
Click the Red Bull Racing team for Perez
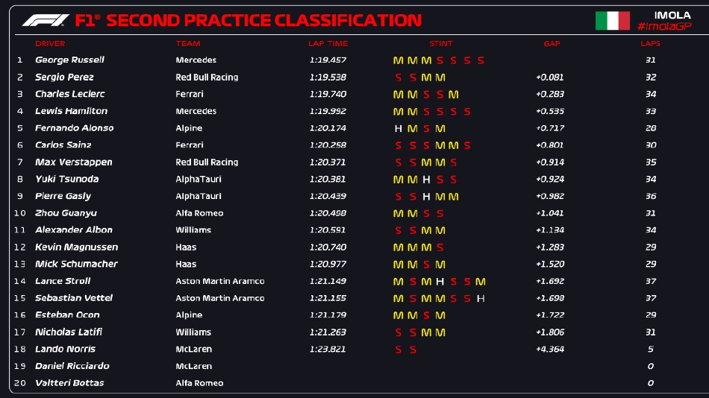pyautogui.click(x=207, y=78)
